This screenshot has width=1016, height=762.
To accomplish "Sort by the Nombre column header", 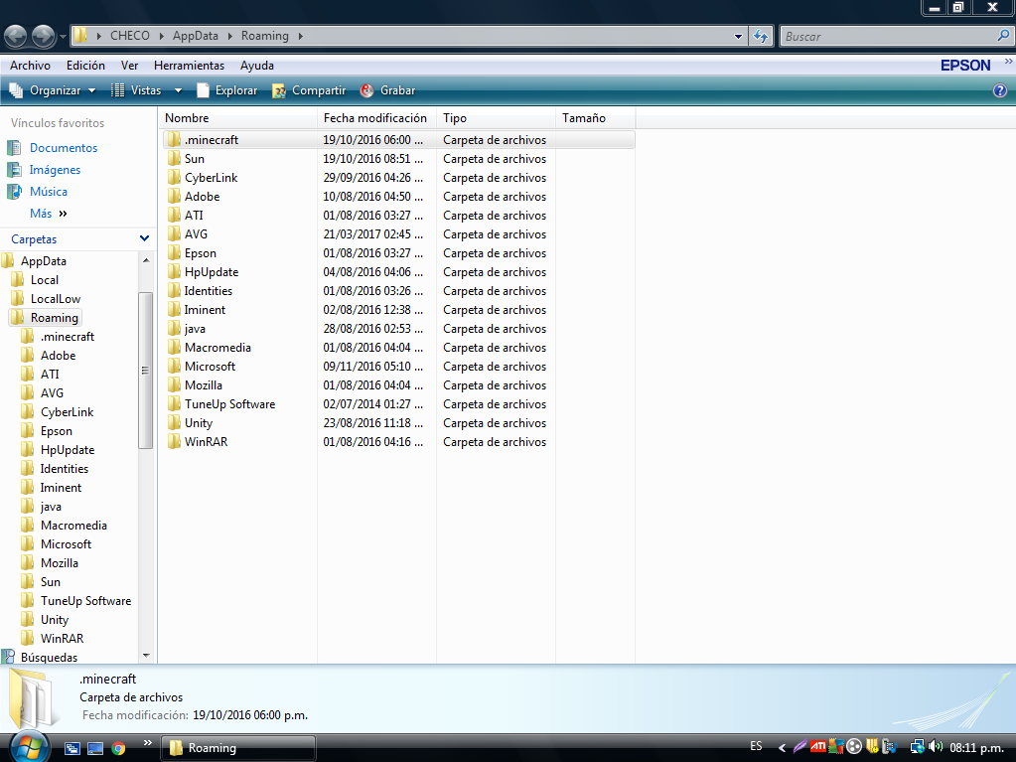I will point(237,118).
